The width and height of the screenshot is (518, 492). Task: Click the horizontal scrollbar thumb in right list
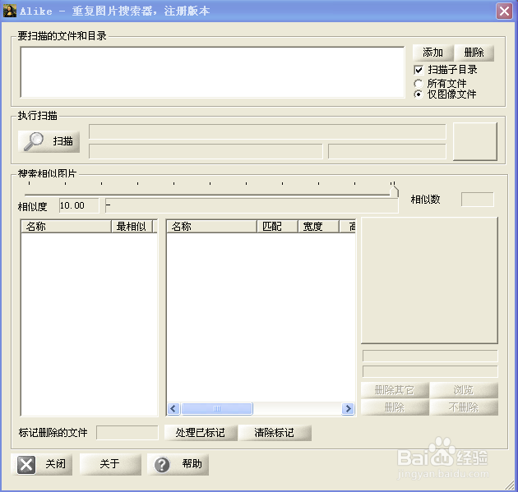tap(217, 409)
